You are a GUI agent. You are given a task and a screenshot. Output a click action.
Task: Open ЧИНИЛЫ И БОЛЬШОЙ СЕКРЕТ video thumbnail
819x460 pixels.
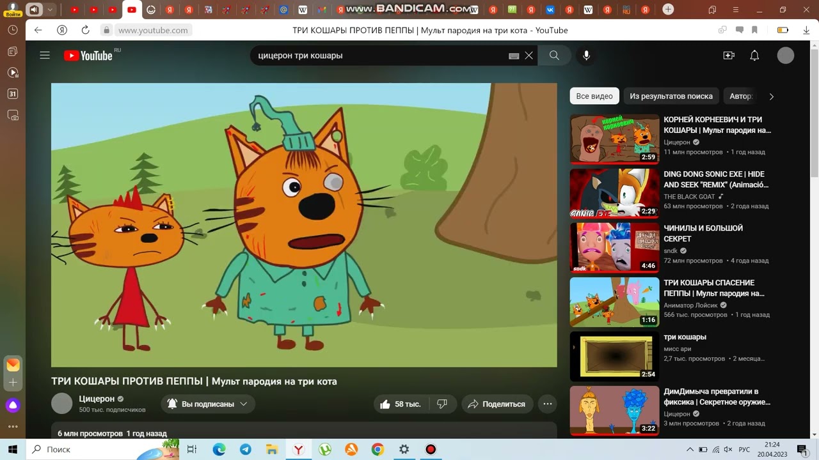point(614,247)
